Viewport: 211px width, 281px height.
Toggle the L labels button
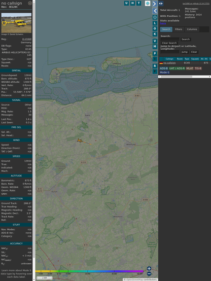coord(155,23)
